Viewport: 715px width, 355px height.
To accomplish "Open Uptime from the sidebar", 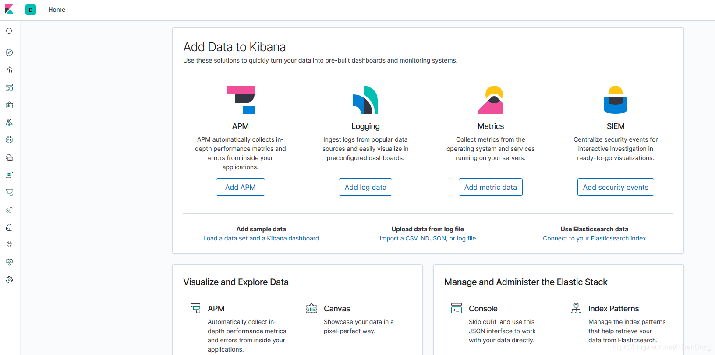I will pos(9,210).
